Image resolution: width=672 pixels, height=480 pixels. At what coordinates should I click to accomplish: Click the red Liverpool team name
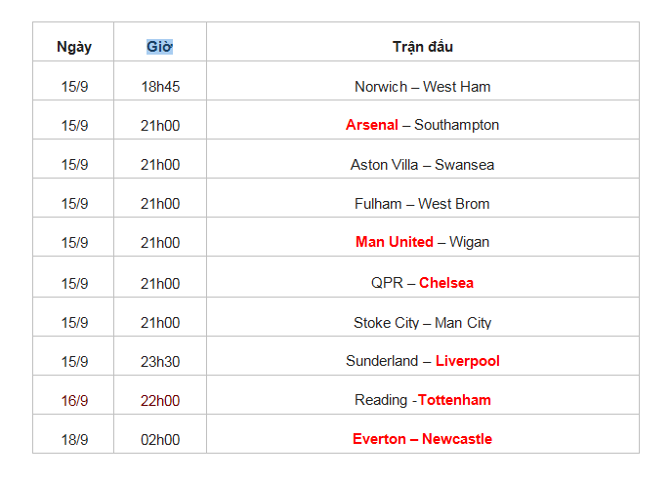pyautogui.click(x=467, y=361)
